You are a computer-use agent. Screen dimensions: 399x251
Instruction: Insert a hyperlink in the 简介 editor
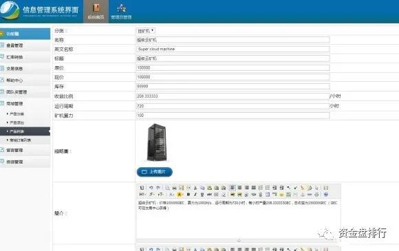pos(310,195)
